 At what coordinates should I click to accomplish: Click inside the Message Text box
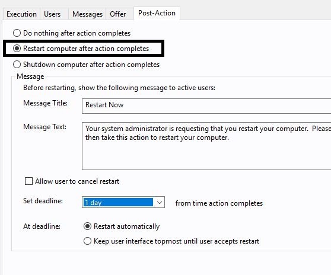pos(206,146)
